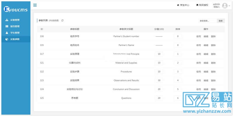Viewport: 233px width, 116px height.
Task: Click score field of row 324
Action: [x=159, y=89]
